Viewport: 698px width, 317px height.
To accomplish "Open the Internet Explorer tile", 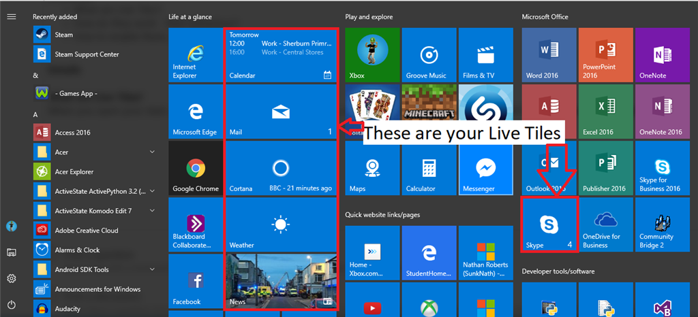I will 196,55.
